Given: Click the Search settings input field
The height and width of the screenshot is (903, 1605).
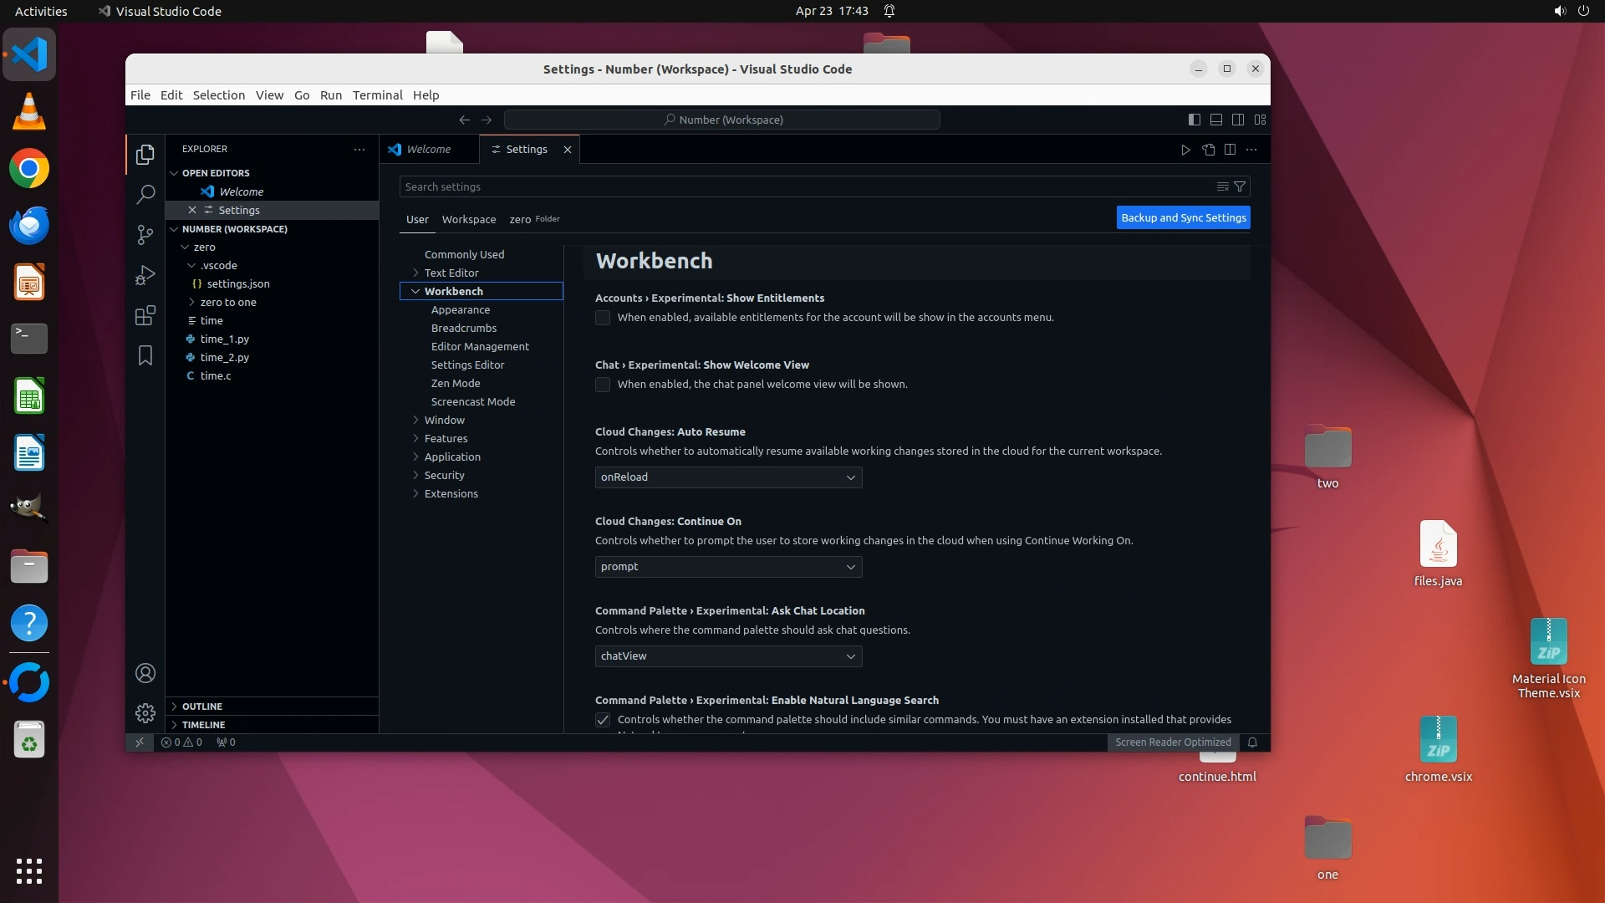Looking at the screenshot, I should 802,186.
